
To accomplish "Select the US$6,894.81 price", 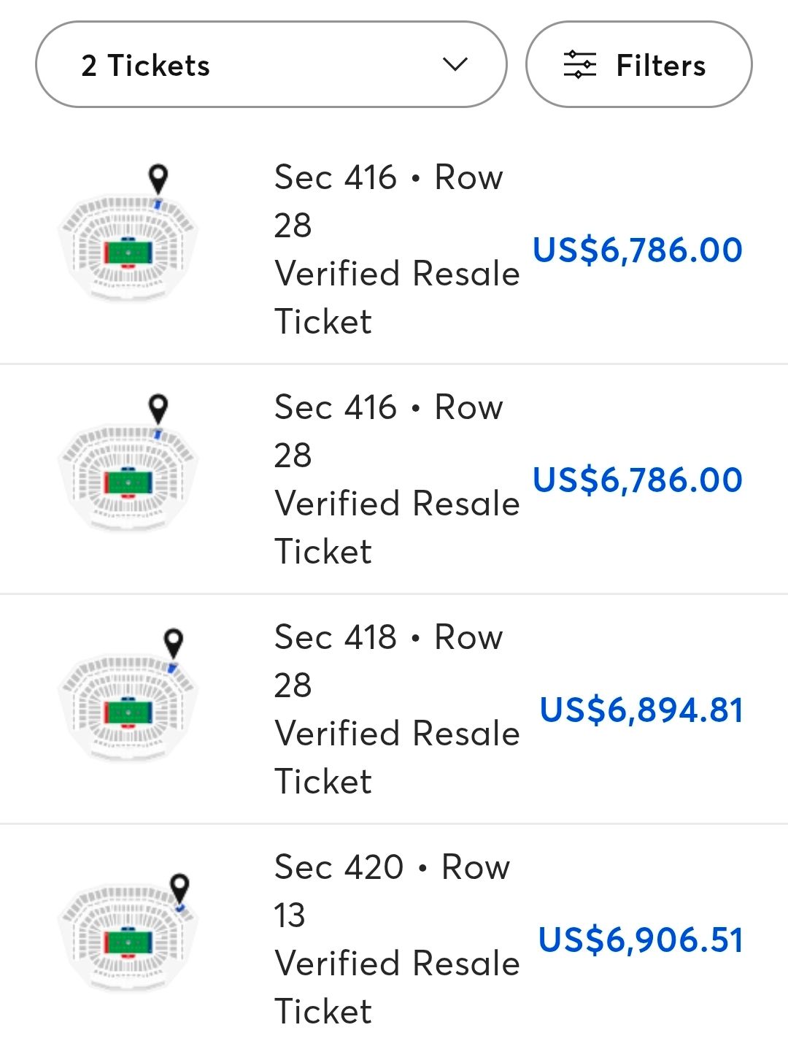I will [x=641, y=710].
